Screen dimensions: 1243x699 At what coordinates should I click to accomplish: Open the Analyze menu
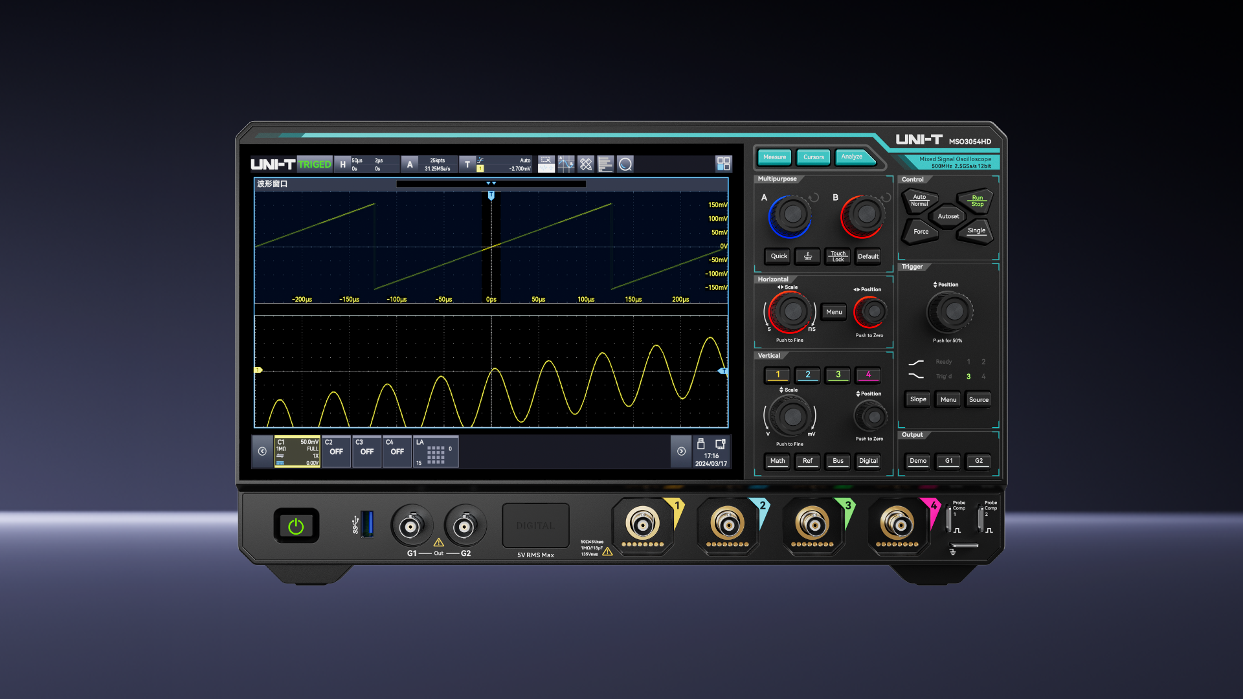(x=851, y=157)
